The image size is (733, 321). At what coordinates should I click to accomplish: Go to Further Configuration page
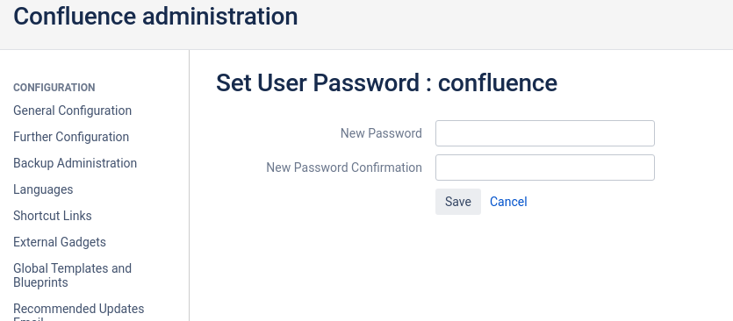pyautogui.click(x=71, y=137)
